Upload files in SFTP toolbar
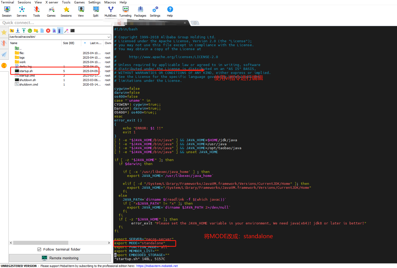Viewport: 397px width, 268px height. click(x=24, y=31)
